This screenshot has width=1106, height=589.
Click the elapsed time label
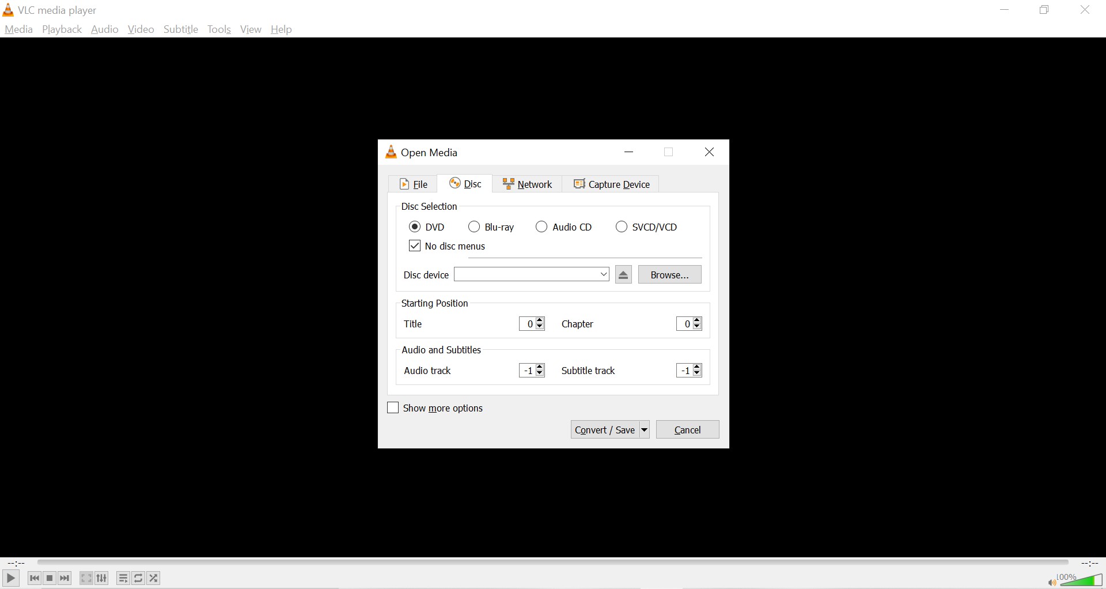(16, 563)
